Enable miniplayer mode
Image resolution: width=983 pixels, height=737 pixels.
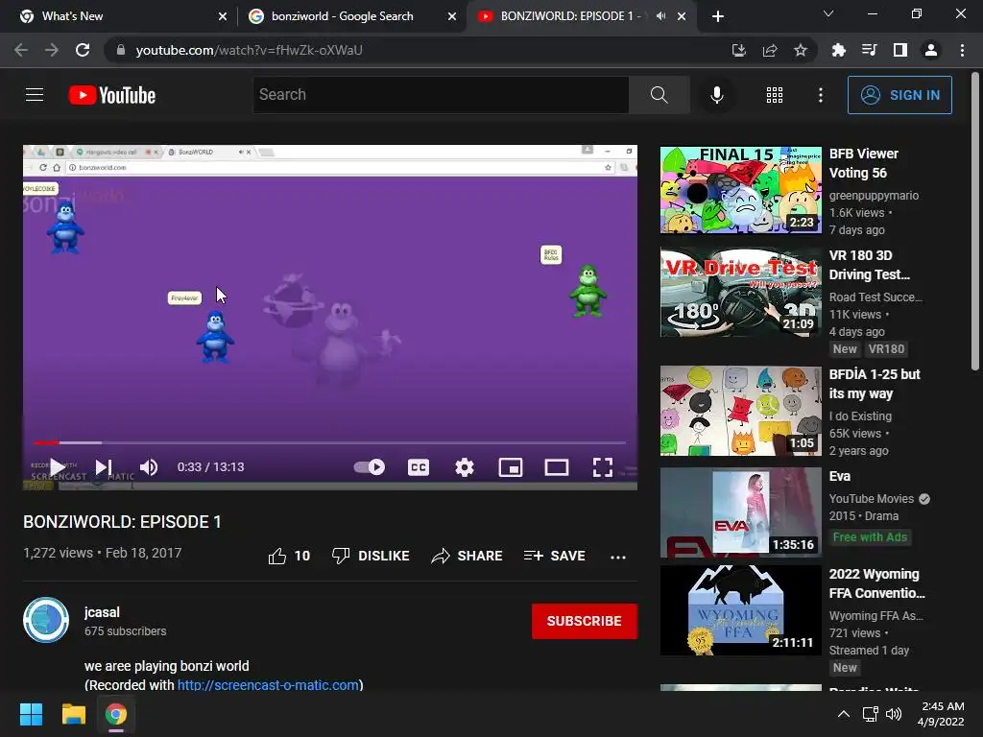pyautogui.click(x=511, y=467)
